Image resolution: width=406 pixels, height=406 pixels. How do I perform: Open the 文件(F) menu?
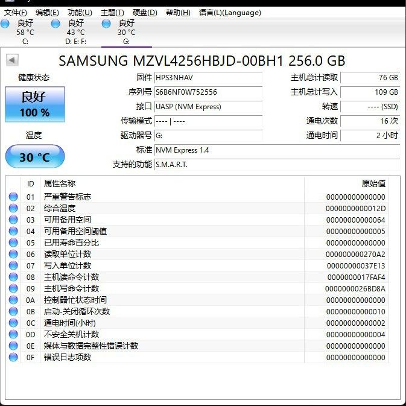(x=16, y=13)
